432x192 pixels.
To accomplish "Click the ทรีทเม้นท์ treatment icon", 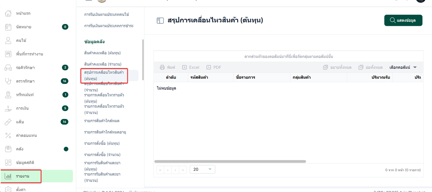I will click(8, 95).
